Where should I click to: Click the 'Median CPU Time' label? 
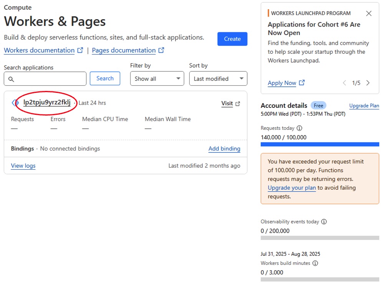point(105,119)
